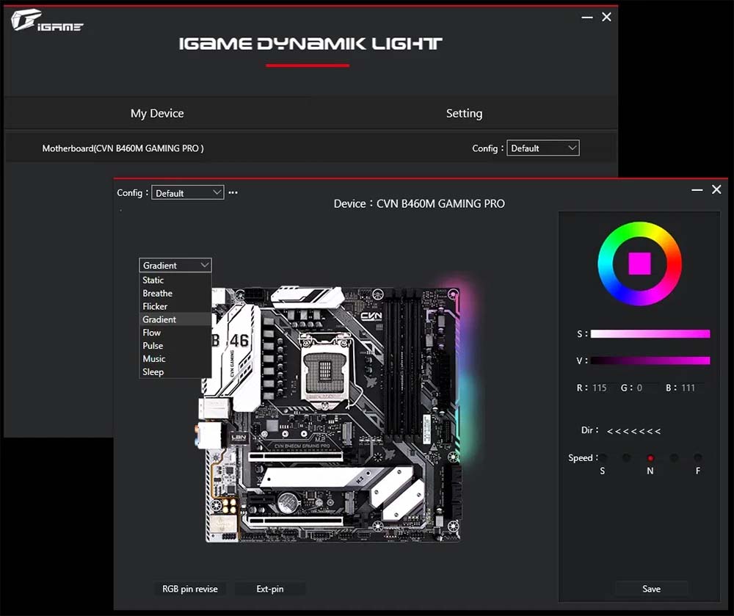Viewport: 734px width, 616px height.
Task: Expand the Config dropdown in the device window
Action: coord(187,192)
